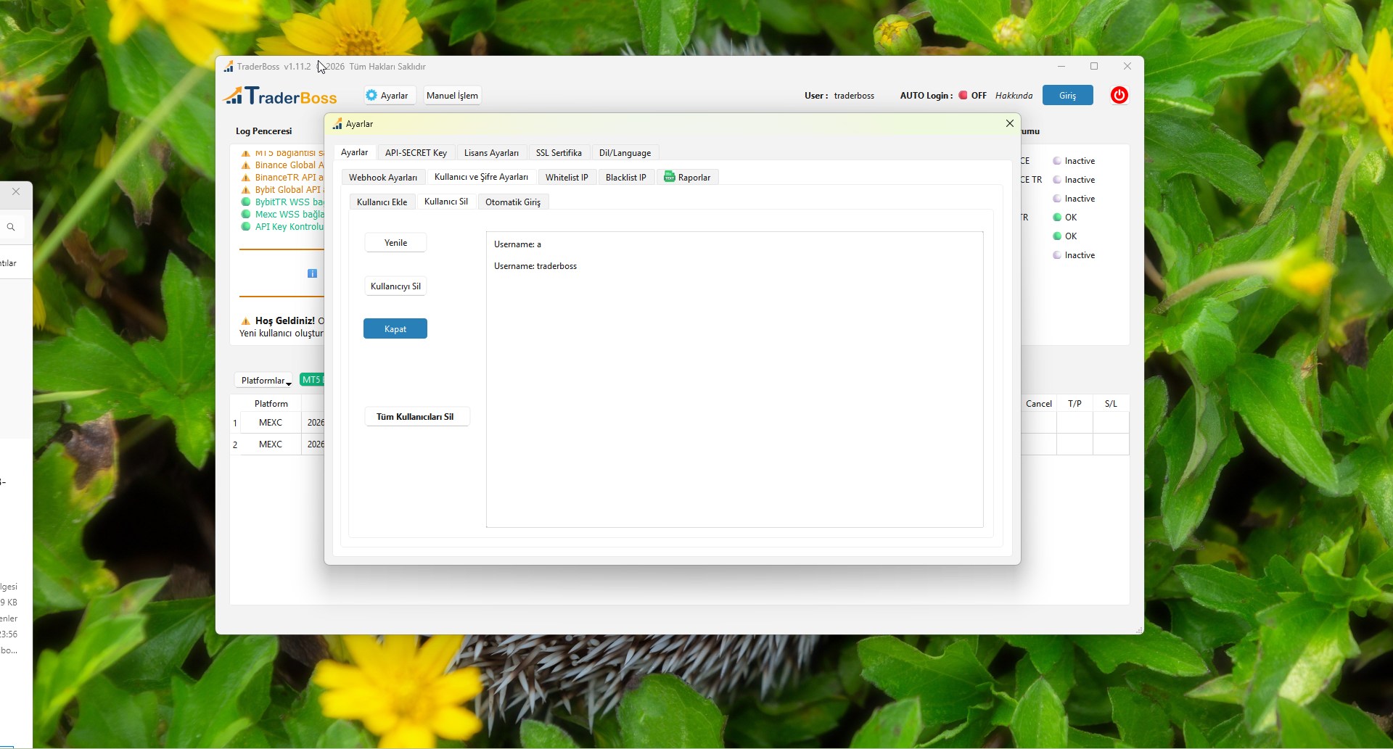This screenshot has width=1393, height=749.
Task: Open Webhook Ayarları tab
Action: point(382,177)
